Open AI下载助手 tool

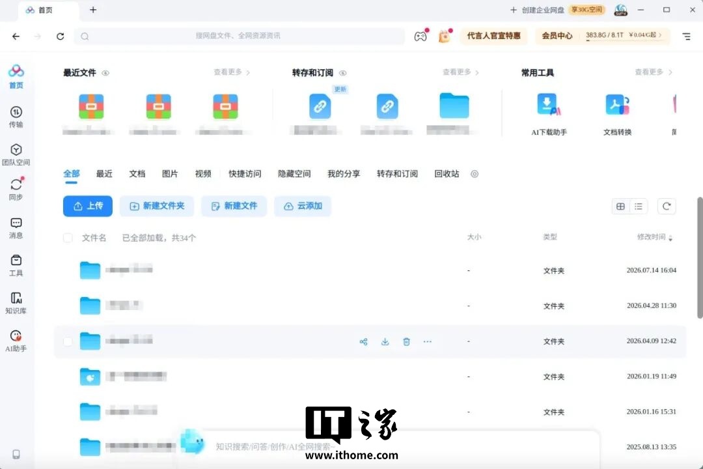(549, 114)
